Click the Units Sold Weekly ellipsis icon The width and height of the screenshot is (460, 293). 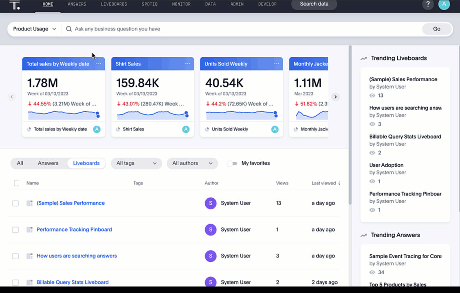[277, 64]
